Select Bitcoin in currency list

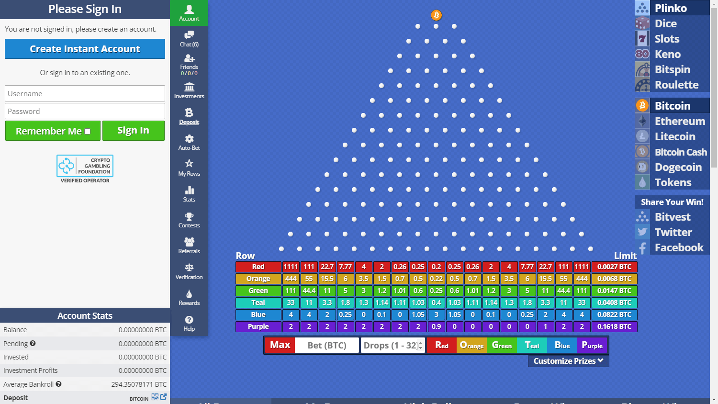click(x=673, y=105)
